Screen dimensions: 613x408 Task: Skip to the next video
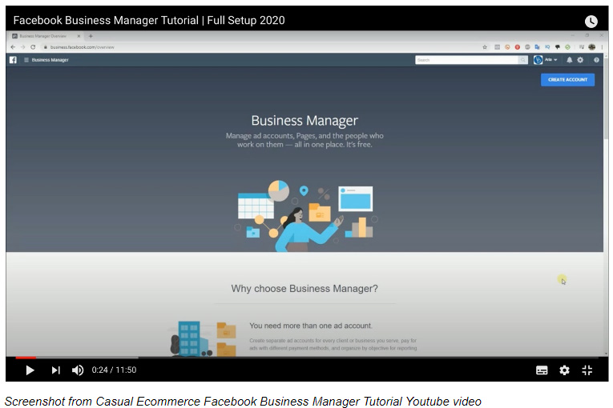tap(56, 370)
